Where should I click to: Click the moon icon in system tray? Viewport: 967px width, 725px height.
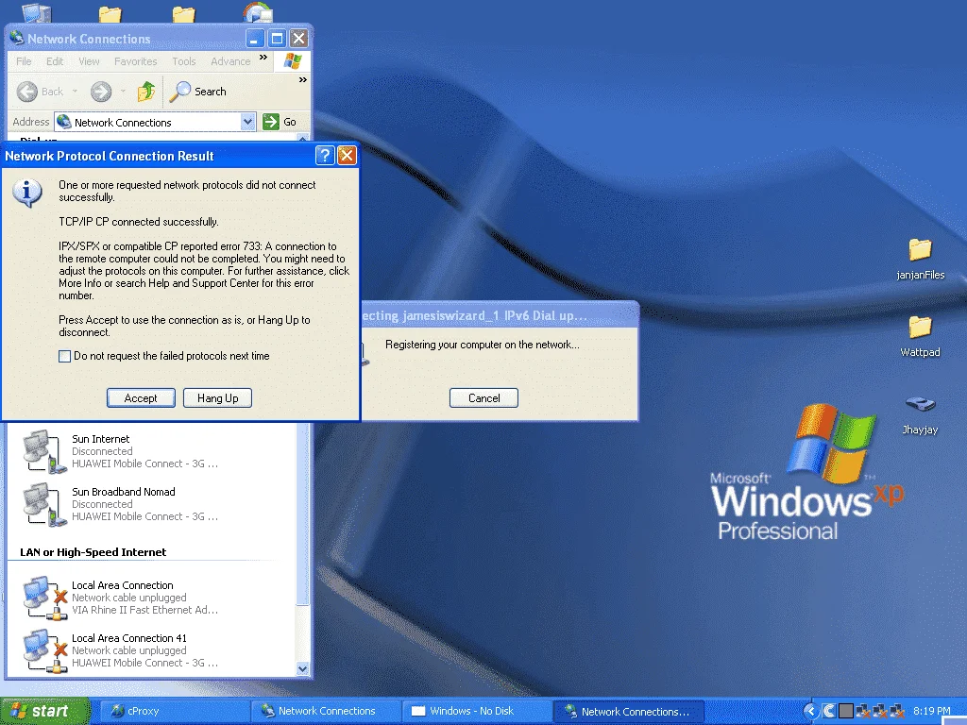click(x=829, y=711)
